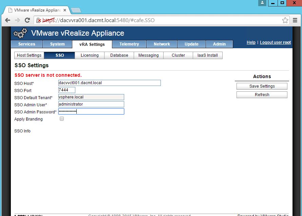The width and height of the screenshot is (302, 216).
Task: Open the Telemetry tab
Action: pos(129,44)
